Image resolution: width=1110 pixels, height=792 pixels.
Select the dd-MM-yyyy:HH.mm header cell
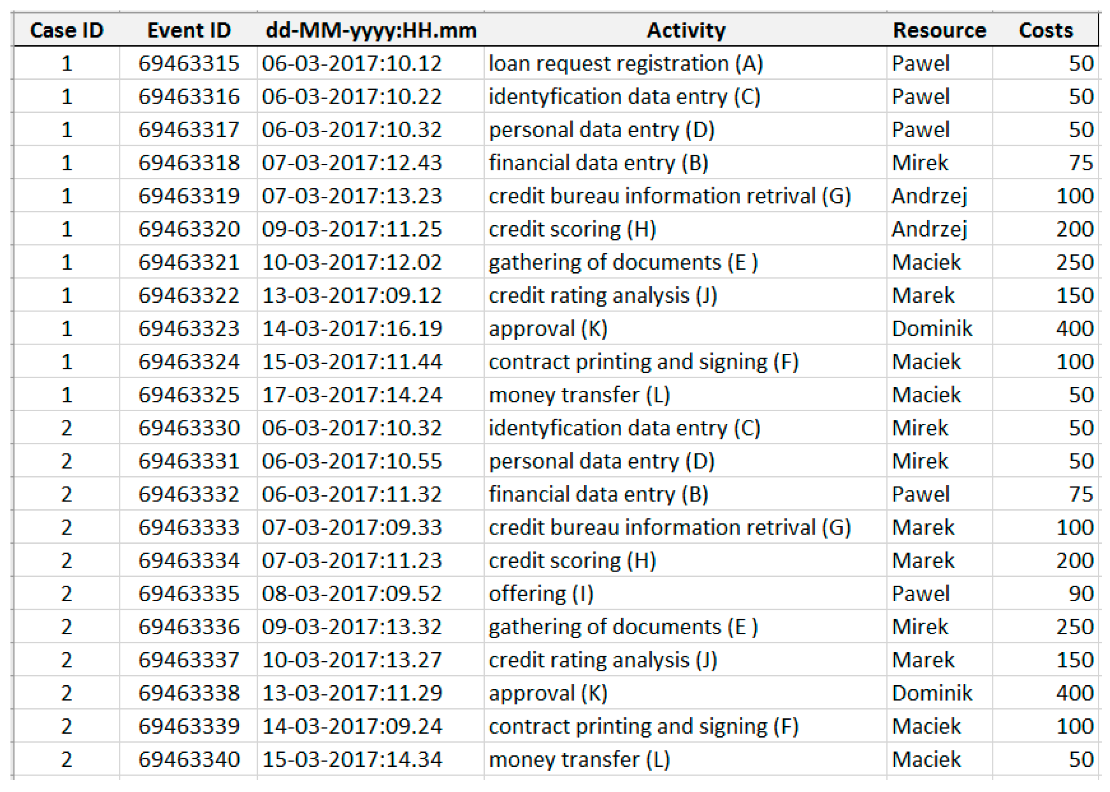pos(371,30)
